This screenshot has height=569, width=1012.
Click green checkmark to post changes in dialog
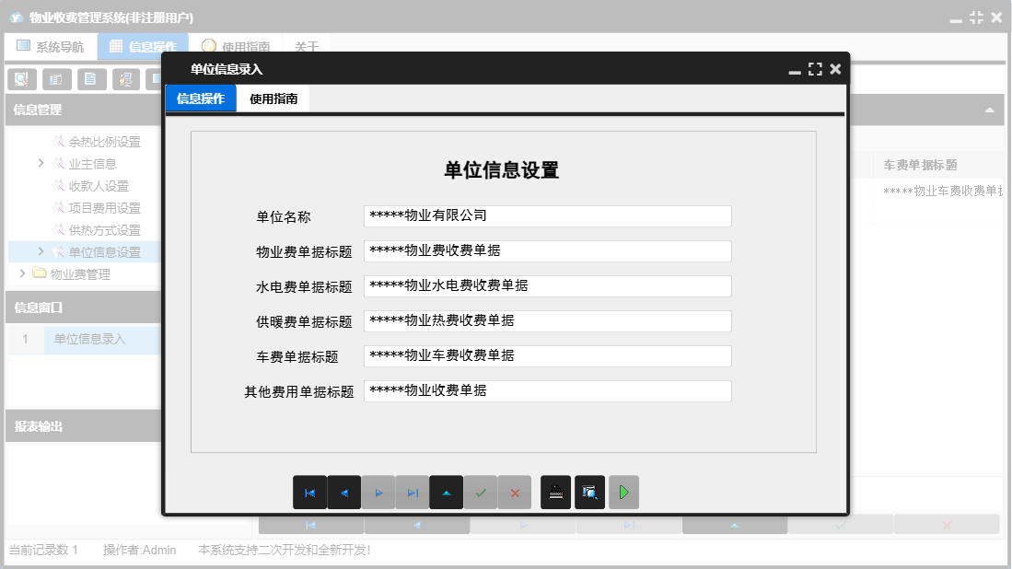click(481, 493)
